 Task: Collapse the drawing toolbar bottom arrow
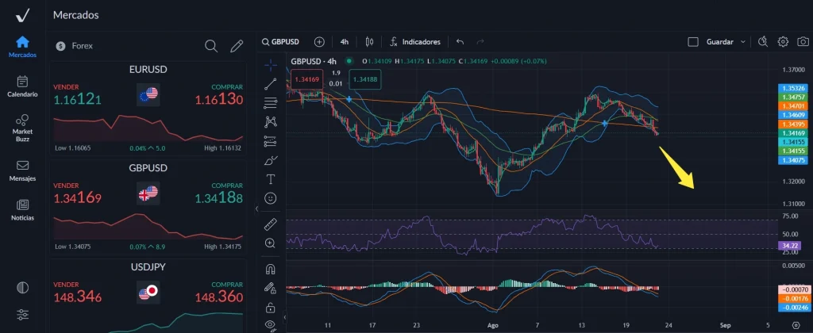(284, 317)
